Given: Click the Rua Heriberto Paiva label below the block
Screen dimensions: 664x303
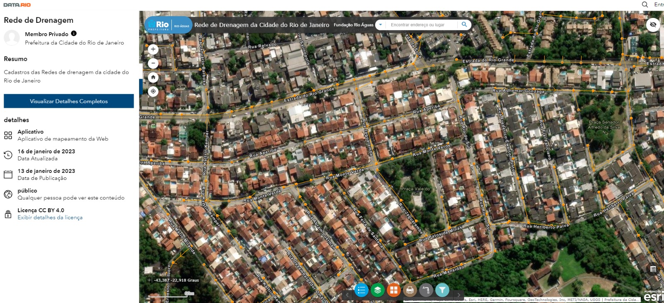Looking at the screenshot, I should 546,226.
